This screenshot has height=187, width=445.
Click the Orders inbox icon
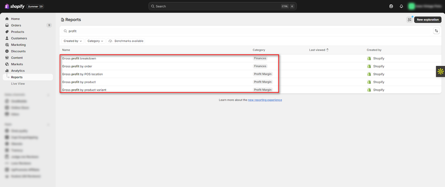tap(7, 25)
